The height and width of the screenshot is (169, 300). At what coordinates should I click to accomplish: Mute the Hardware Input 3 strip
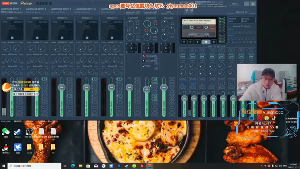(69, 115)
